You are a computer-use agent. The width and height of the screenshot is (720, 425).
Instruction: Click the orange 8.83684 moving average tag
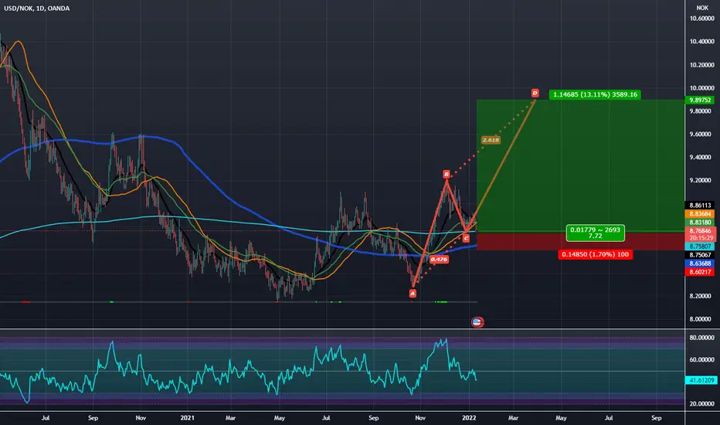(700, 214)
